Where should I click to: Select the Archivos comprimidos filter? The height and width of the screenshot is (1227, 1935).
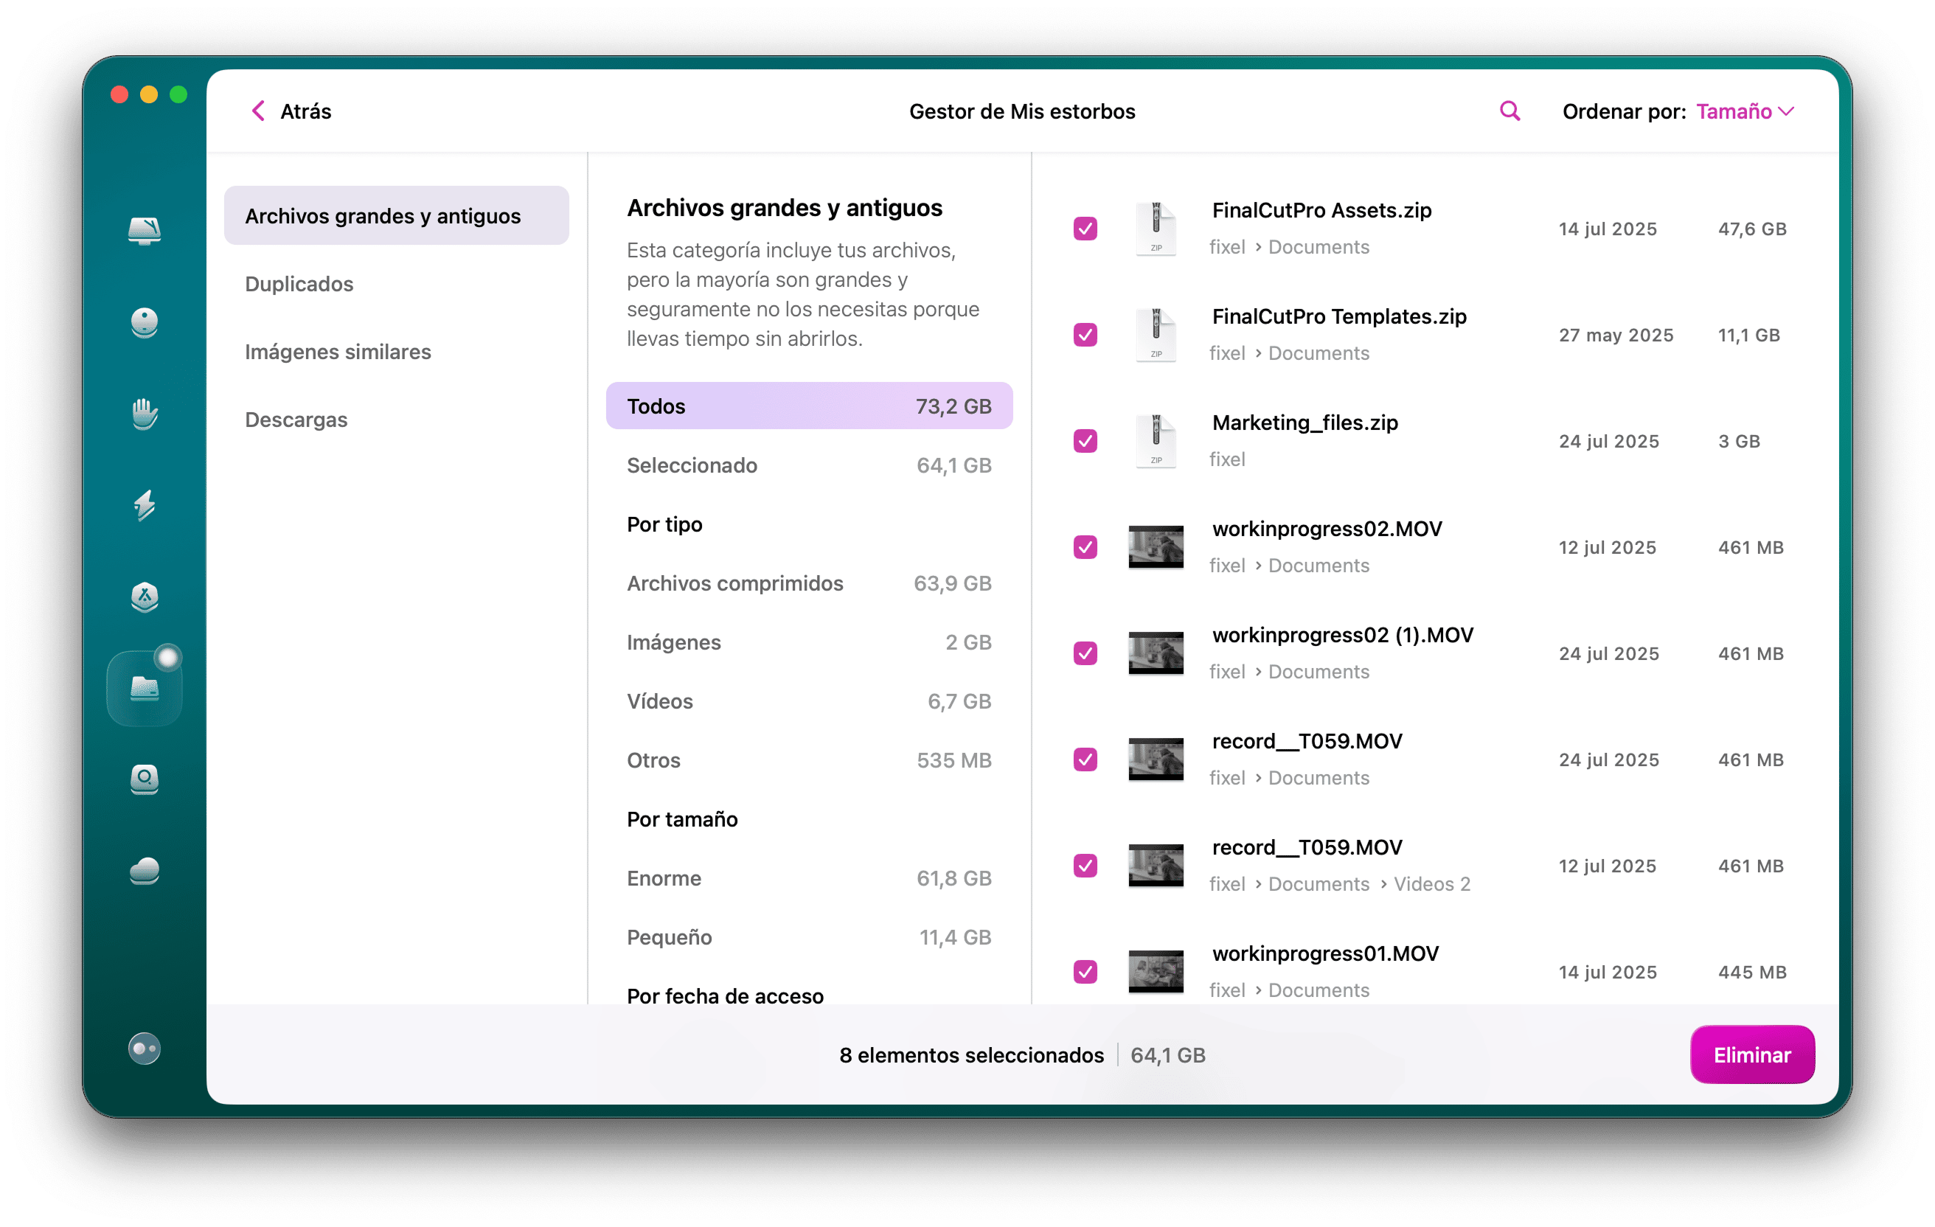pyautogui.click(x=734, y=583)
